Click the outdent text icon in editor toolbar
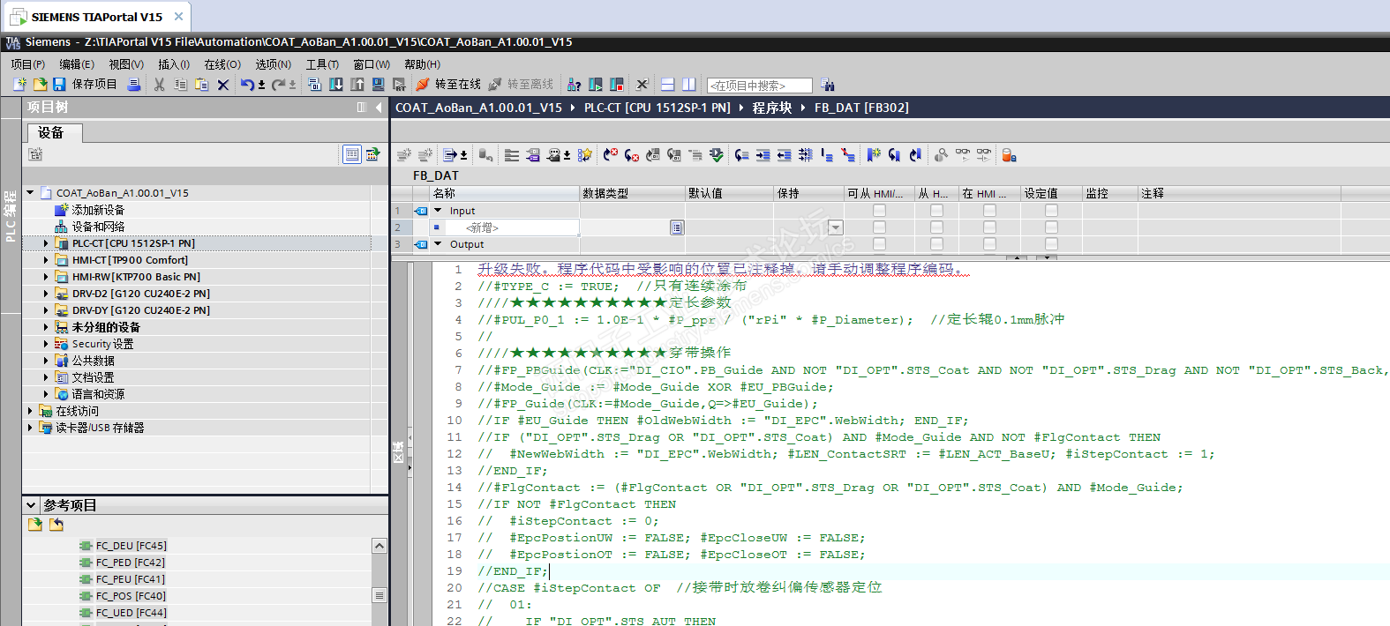The image size is (1390, 626). coord(784,155)
